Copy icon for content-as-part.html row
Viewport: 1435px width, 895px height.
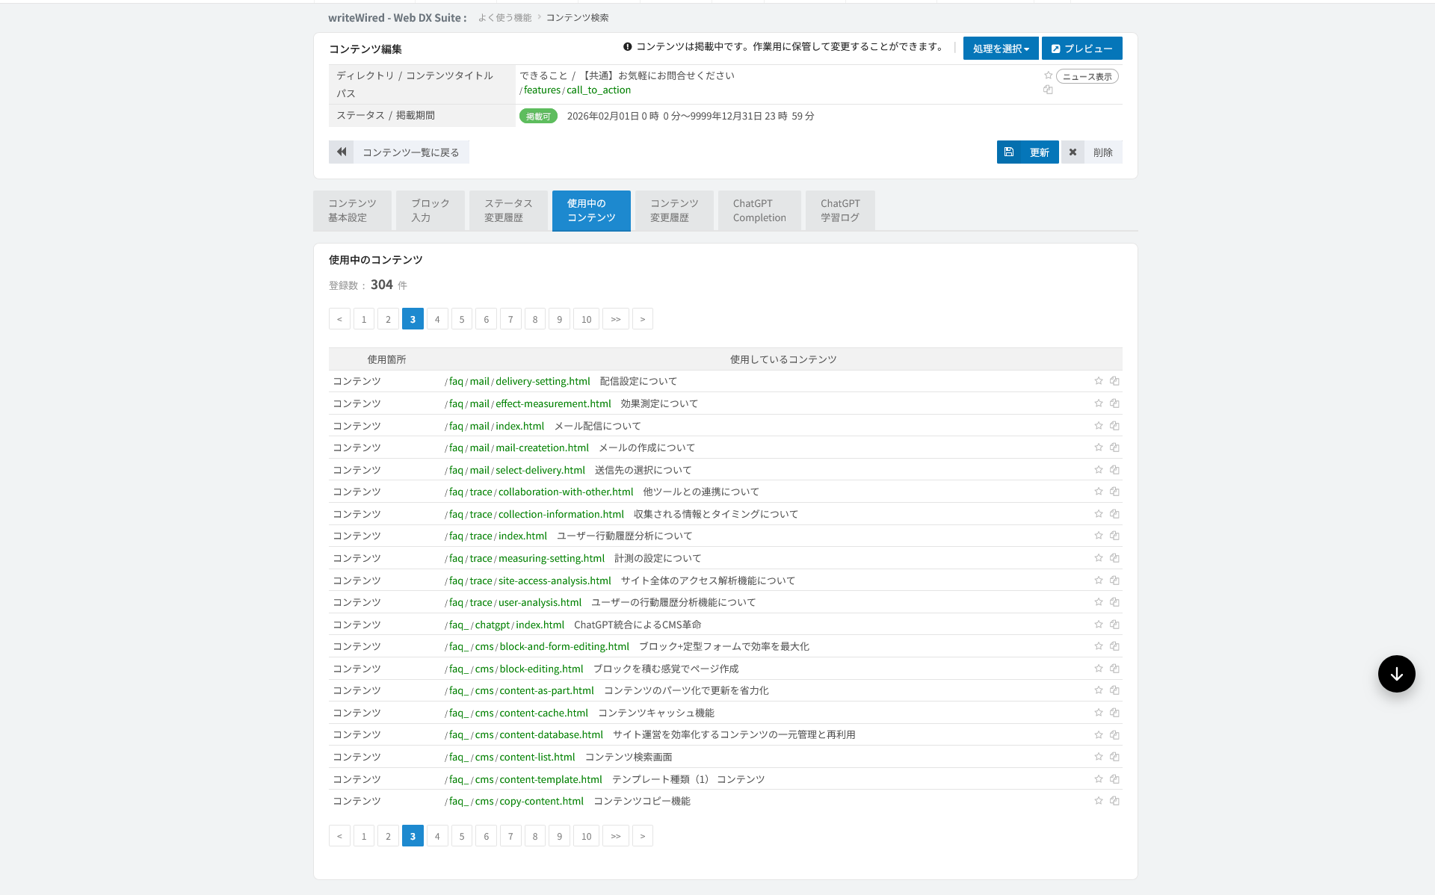point(1114,690)
